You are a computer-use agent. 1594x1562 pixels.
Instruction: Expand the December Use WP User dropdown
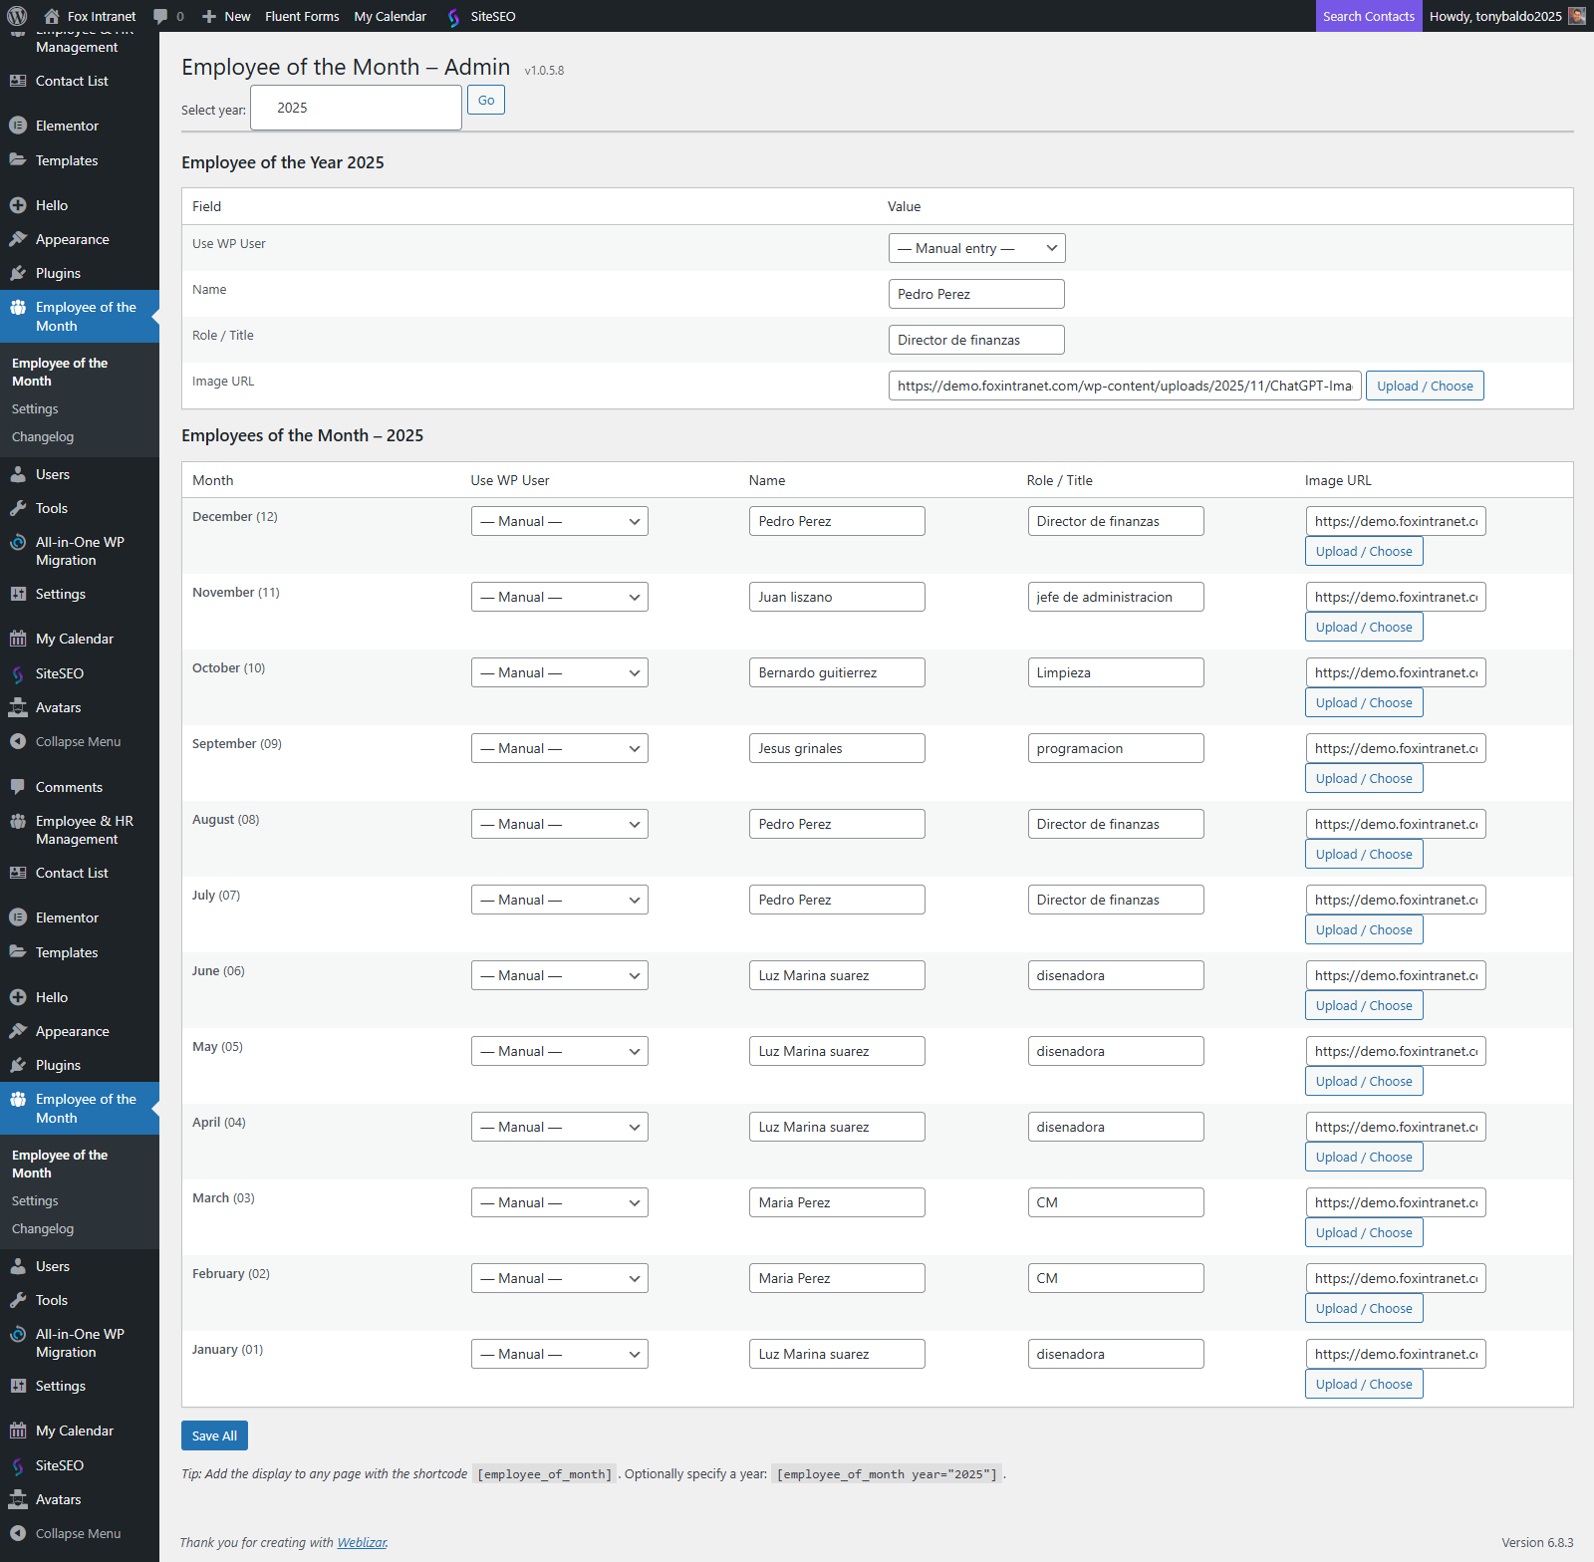click(x=559, y=521)
